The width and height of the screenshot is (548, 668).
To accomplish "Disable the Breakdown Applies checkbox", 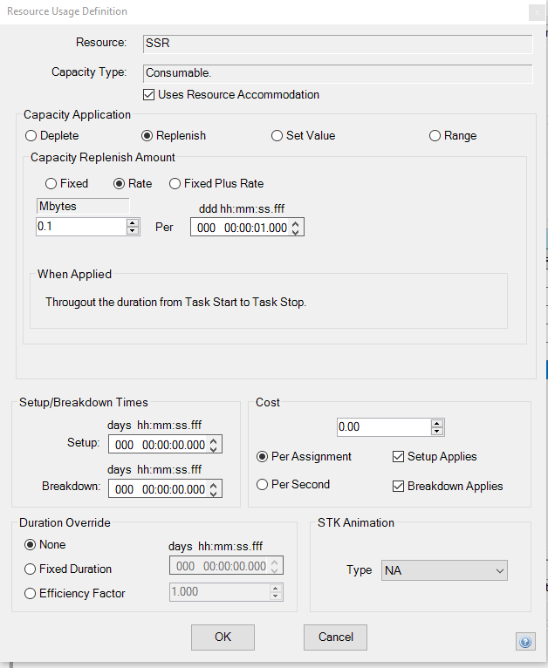I will (x=400, y=486).
